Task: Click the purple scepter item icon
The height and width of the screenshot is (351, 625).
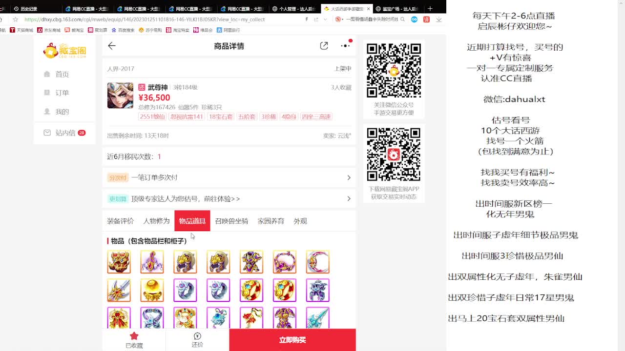Action: (x=152, y=262)
